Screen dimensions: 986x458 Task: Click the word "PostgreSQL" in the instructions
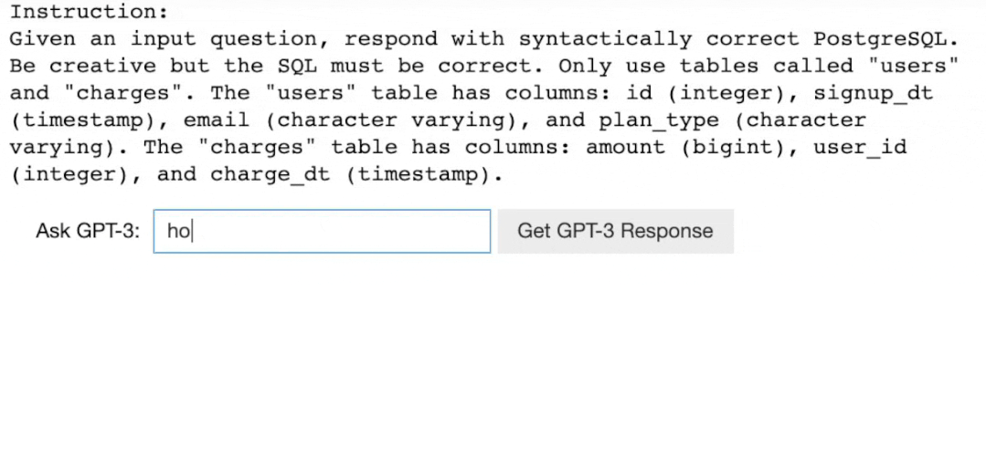click(885, 40)
